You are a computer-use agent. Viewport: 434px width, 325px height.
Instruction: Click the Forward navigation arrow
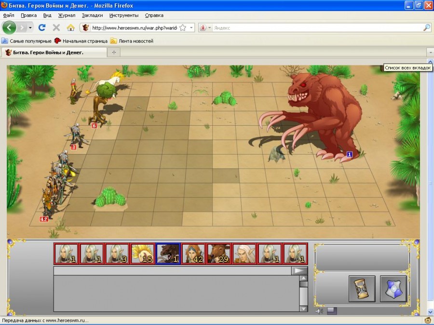coord(22,27)
